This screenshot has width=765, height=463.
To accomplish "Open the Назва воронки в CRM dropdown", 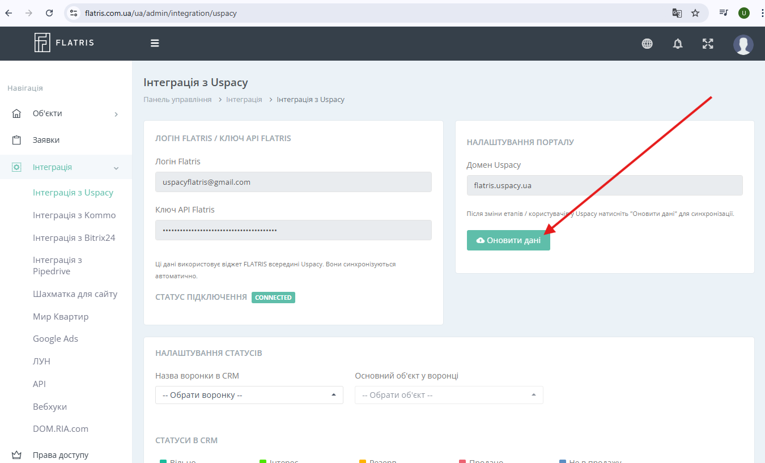I will coord(249,395).
